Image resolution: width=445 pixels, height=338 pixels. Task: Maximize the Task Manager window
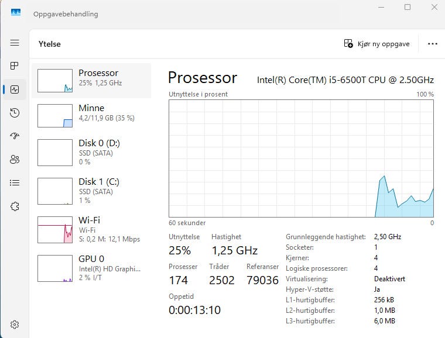click(x=408, y=7)
